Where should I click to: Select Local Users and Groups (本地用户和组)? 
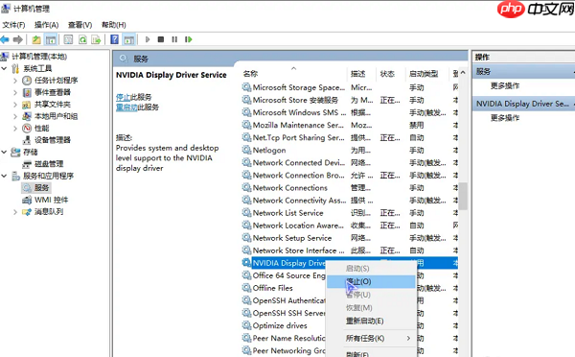pos(57,116)
